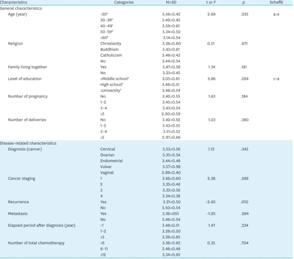Click the p value '.343'

point(244,149)
